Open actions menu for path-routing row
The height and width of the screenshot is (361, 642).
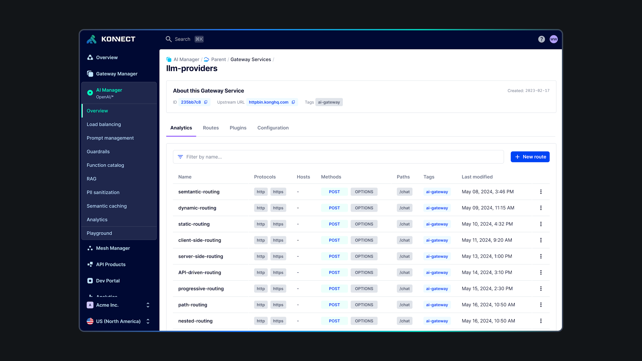(541, 305)
